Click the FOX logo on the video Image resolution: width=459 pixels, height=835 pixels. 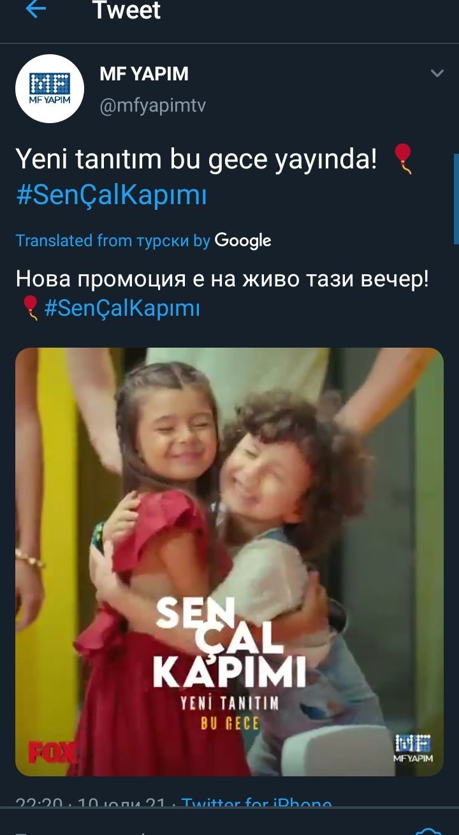click(52, 751)
